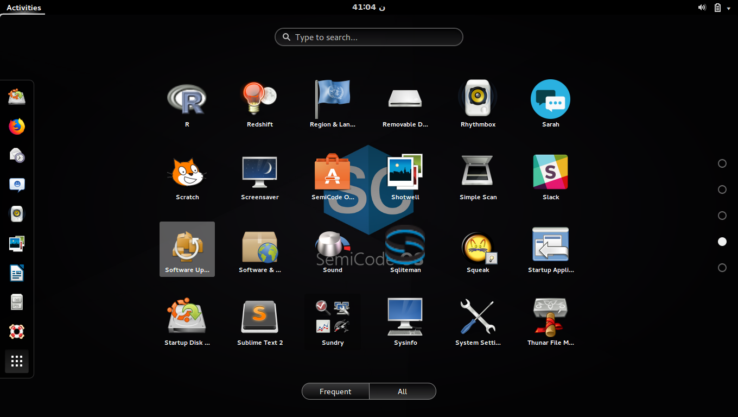738x417 pixels.
Task: Open the installer icon at top of dock
Action: click(x=17, y=97)
